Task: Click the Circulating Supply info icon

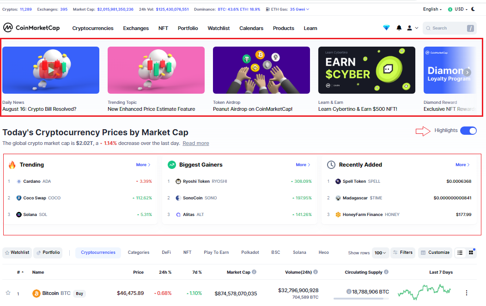Action: pos(386,272)
